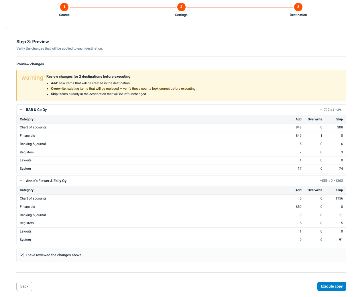356x297 pixels.
Task: Click the BAB & Co Oy header title
Action: pos(36,110)
